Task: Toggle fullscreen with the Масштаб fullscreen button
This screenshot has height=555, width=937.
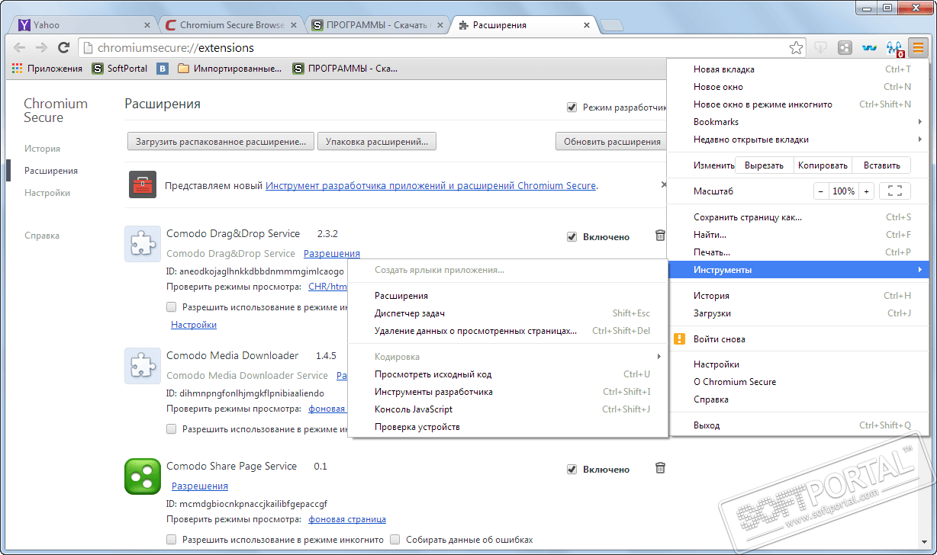Action: tap(895, 191)
